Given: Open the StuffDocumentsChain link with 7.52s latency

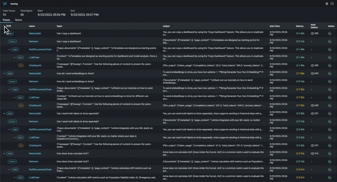Looking at the screenshot, I should pos(40,89).
